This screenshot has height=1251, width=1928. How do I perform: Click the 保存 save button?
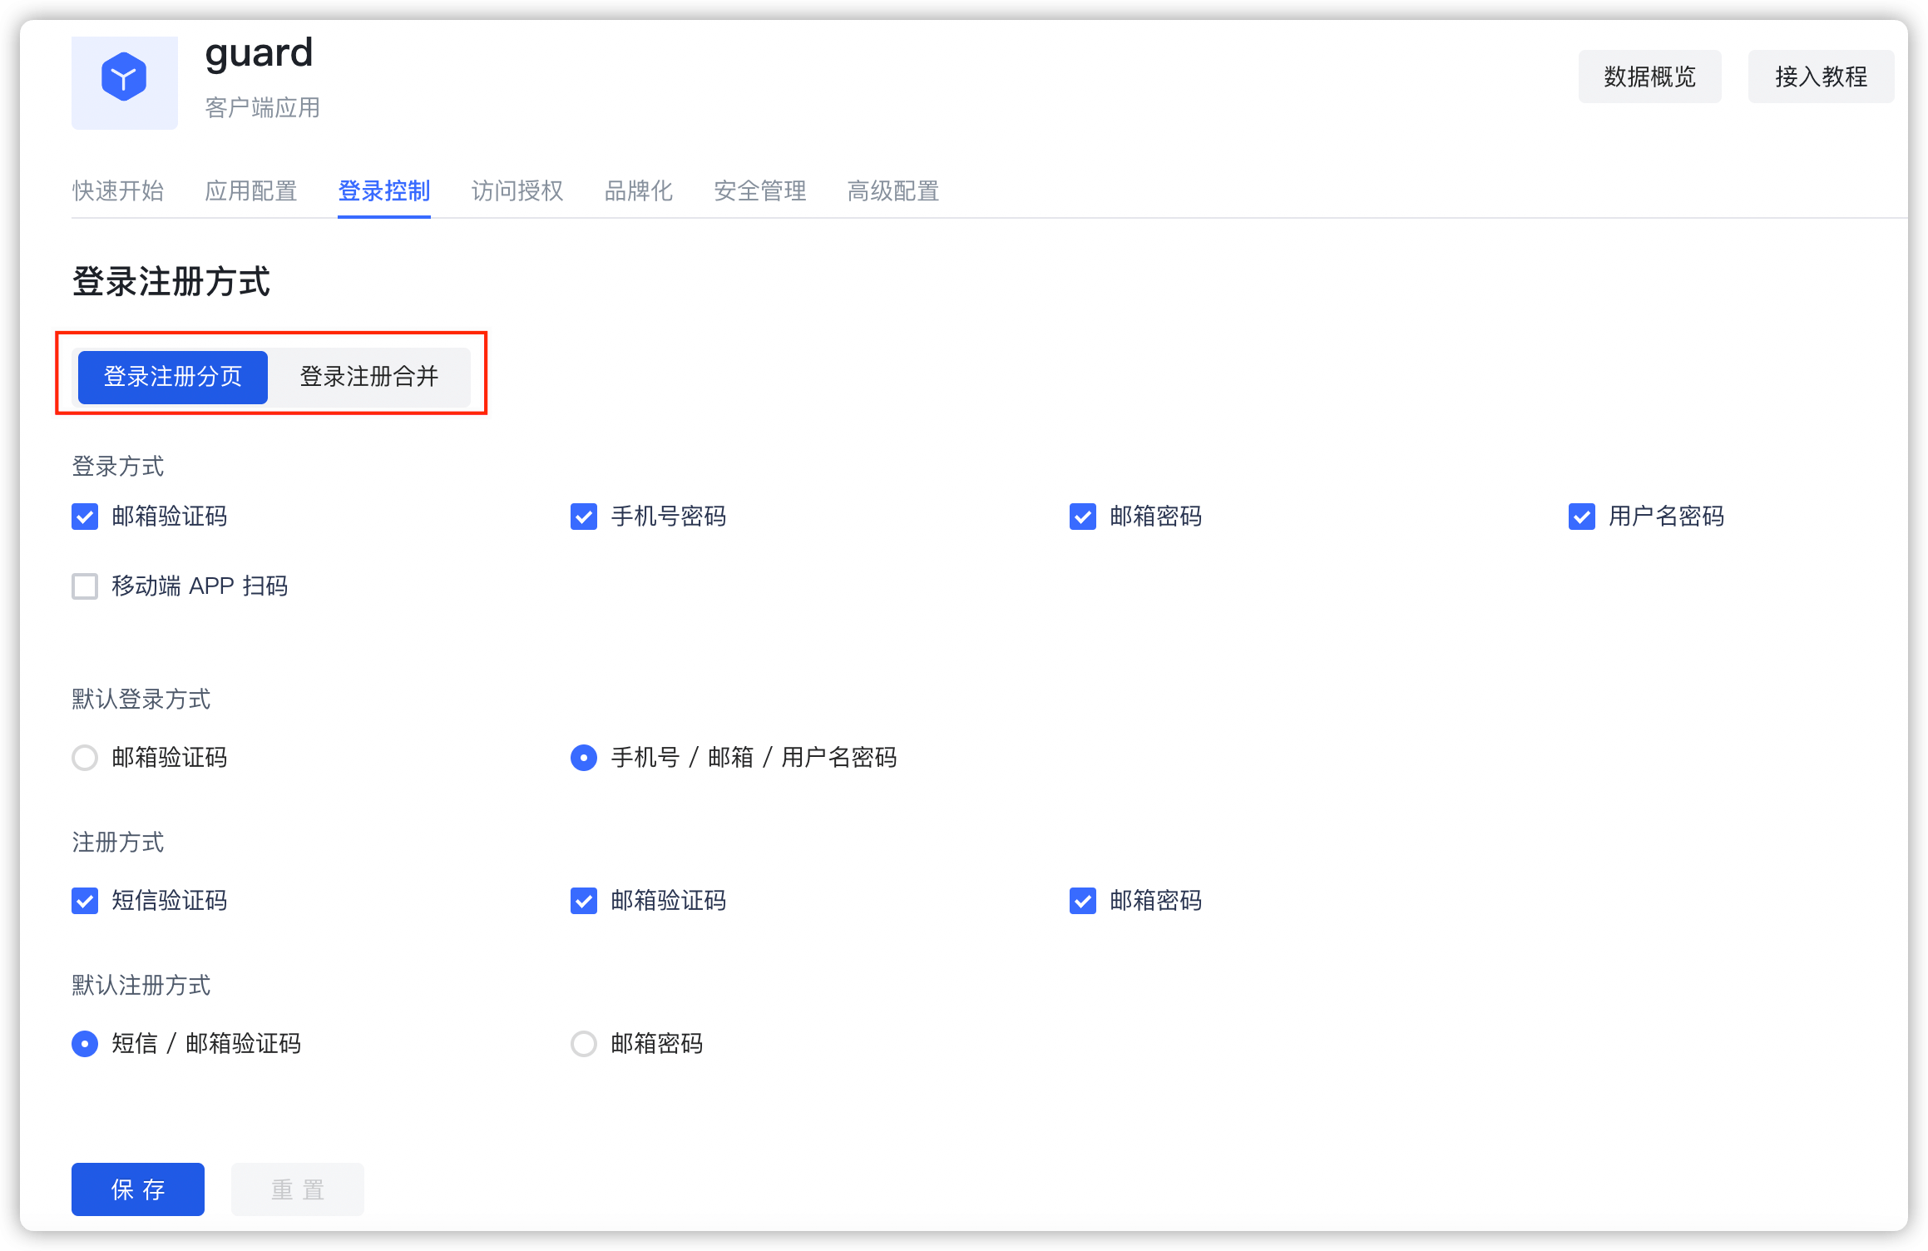(138, 1189)
